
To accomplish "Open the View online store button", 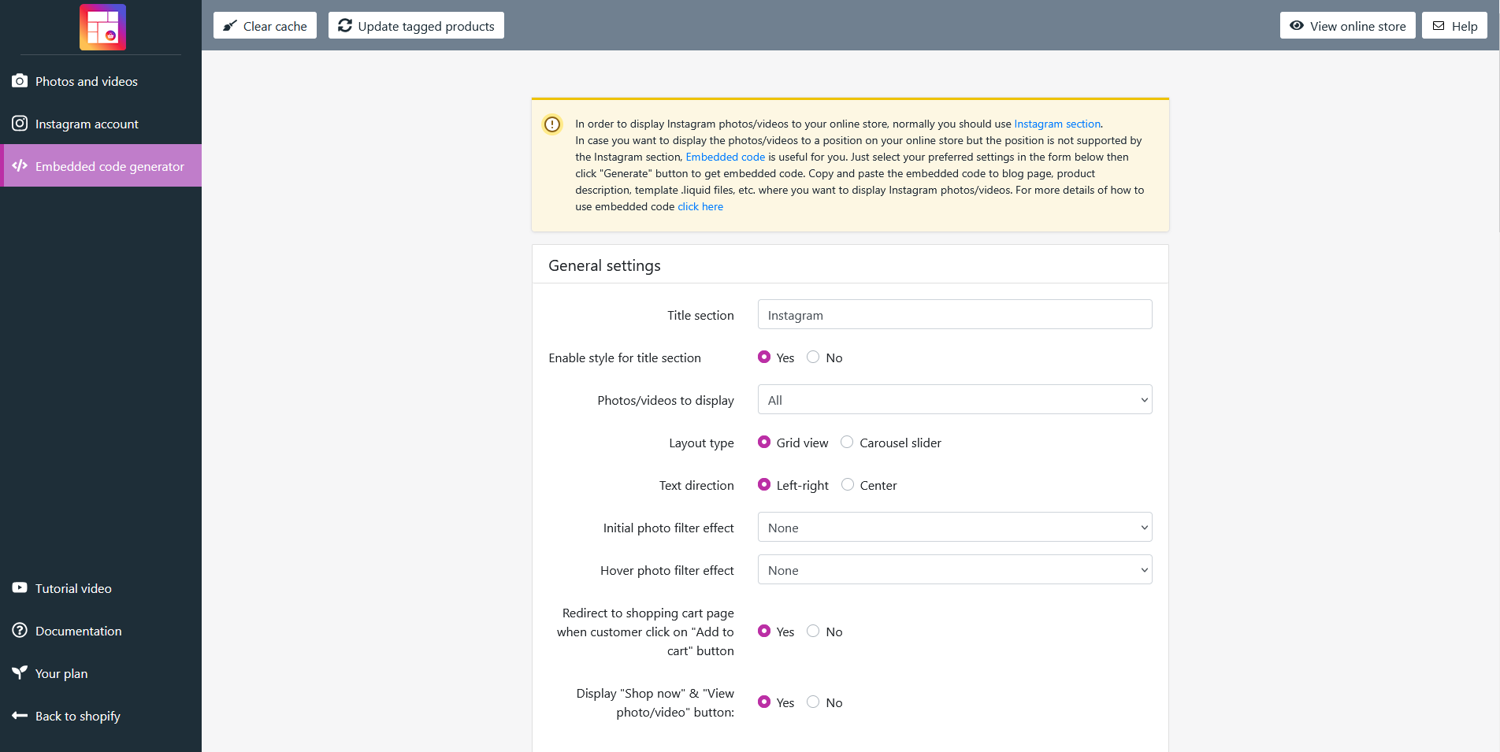I will tap(1347, 26).
